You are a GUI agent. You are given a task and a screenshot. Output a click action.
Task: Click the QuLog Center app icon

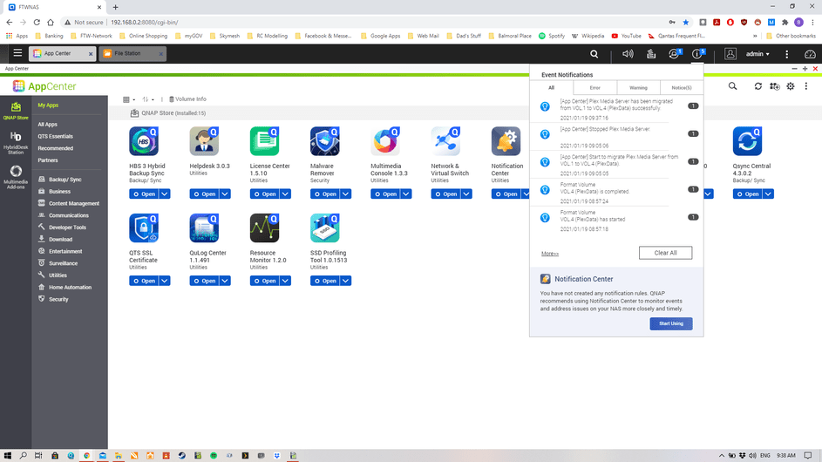[204, 228]
